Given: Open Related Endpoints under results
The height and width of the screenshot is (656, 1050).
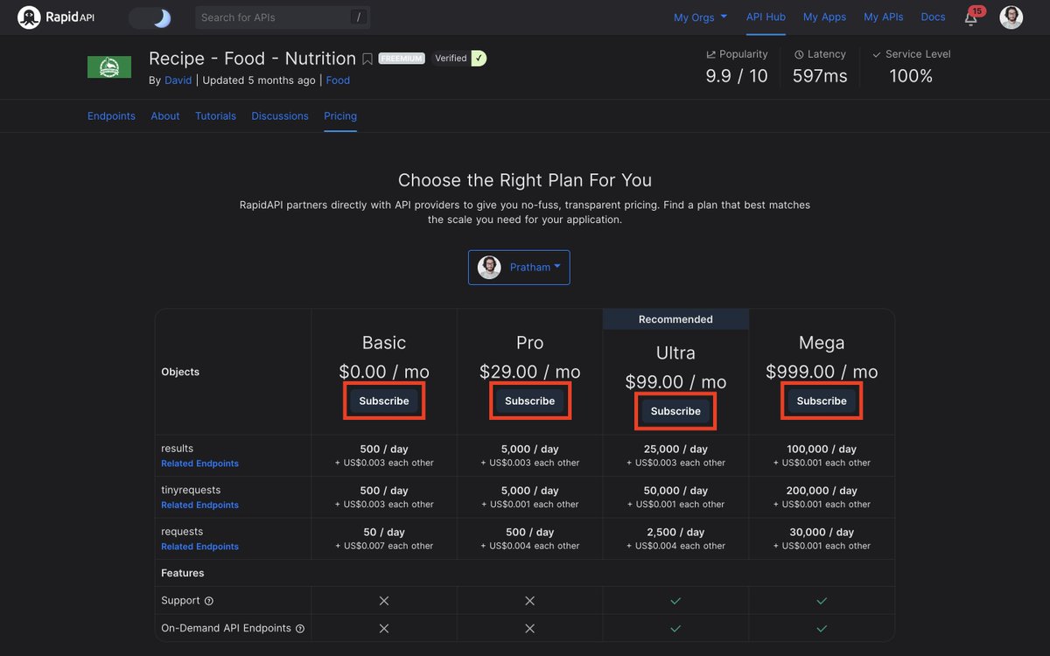Looking at the screenshot, I should 199,464.
